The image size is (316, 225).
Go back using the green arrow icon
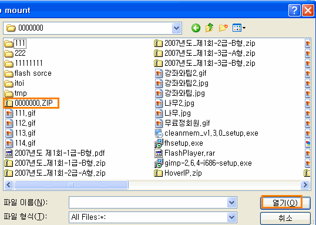tap(196, 28)
